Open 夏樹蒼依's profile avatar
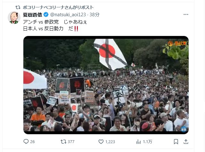The width and height of the screenshot is (205, 152). click(x=14, y=18)
